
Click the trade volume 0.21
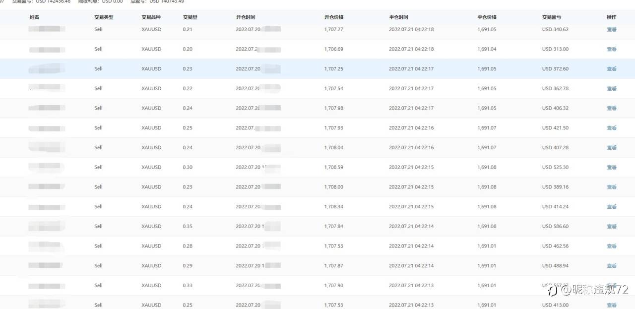pyautogui.click(x=188, y=29)
